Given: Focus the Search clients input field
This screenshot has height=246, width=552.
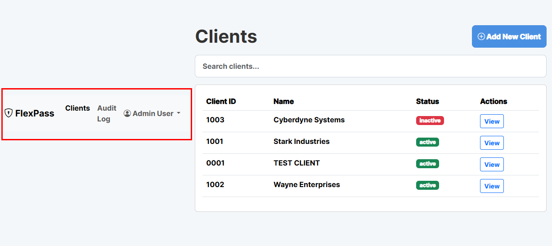Looking at the screenshot, I should click(x=370, y=66).
